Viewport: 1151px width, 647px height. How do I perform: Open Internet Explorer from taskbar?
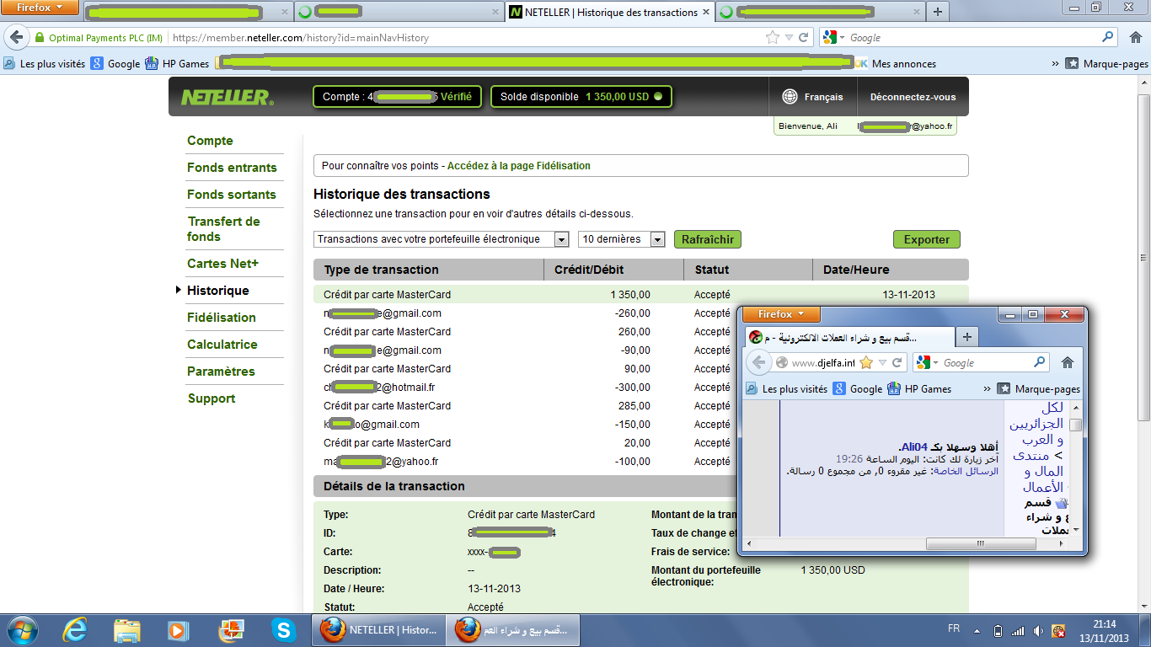click(76, 630)
